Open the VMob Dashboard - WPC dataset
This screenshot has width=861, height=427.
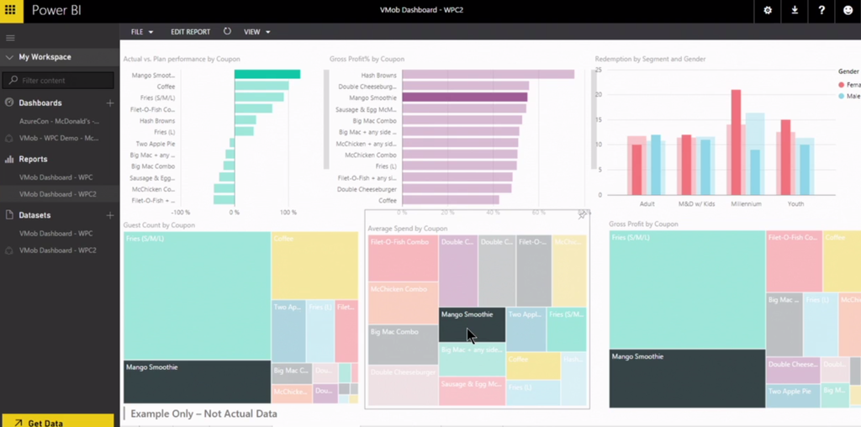point(56,234)
